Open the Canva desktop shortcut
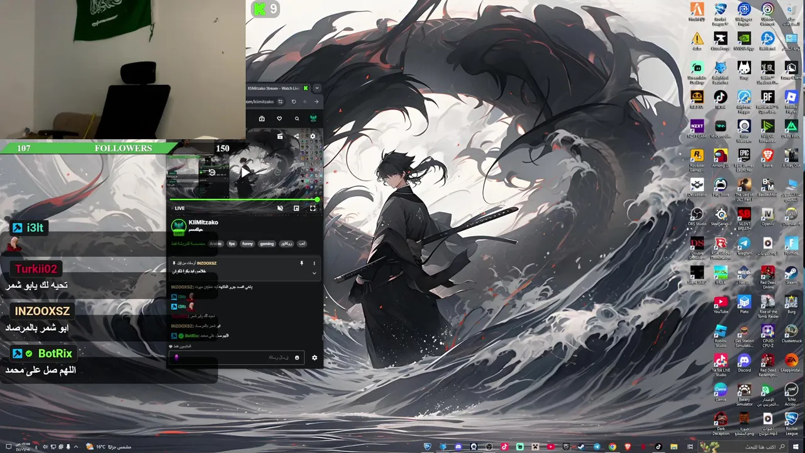The width and height of the screenshot is (805, 453). pyautogui.click(x=720, y=392)
